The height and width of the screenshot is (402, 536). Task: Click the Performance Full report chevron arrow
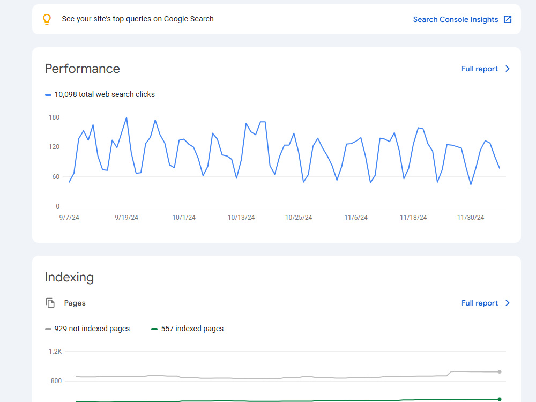coord(508,69)
